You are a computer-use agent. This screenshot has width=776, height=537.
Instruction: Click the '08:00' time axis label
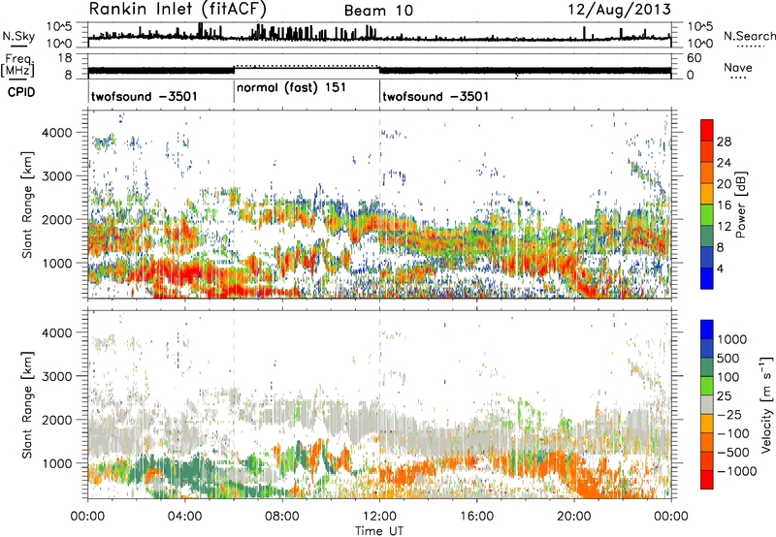click(282, 517)
